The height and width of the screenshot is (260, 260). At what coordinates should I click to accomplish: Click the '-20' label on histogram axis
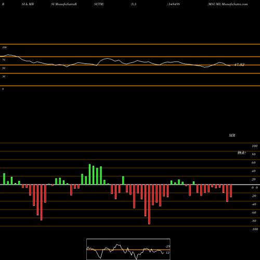coord(254,196)
